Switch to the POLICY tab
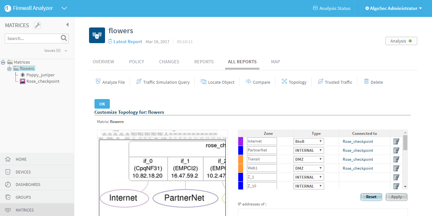 (137, 62)
